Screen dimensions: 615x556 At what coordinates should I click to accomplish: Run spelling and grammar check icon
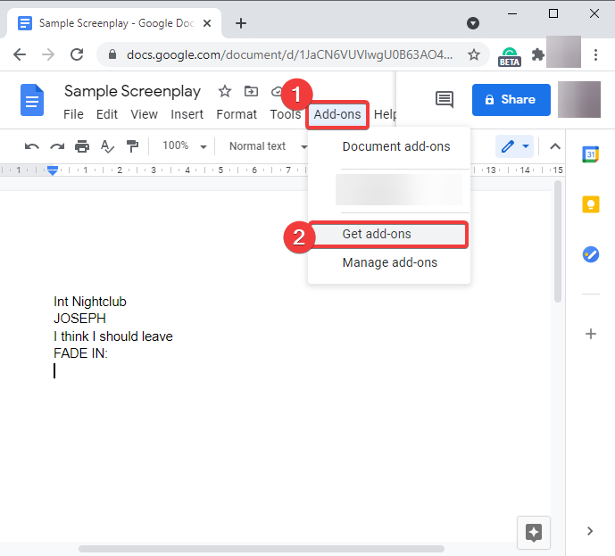pos(107,146)
